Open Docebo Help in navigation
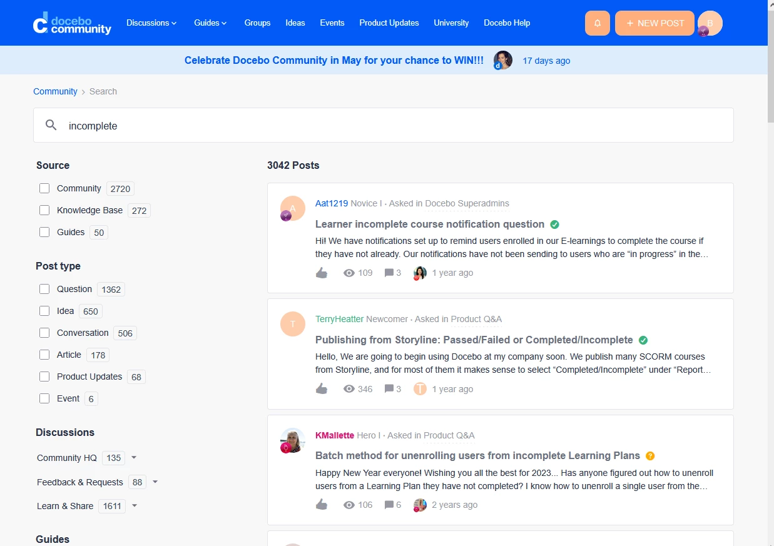 pos(507,23)
